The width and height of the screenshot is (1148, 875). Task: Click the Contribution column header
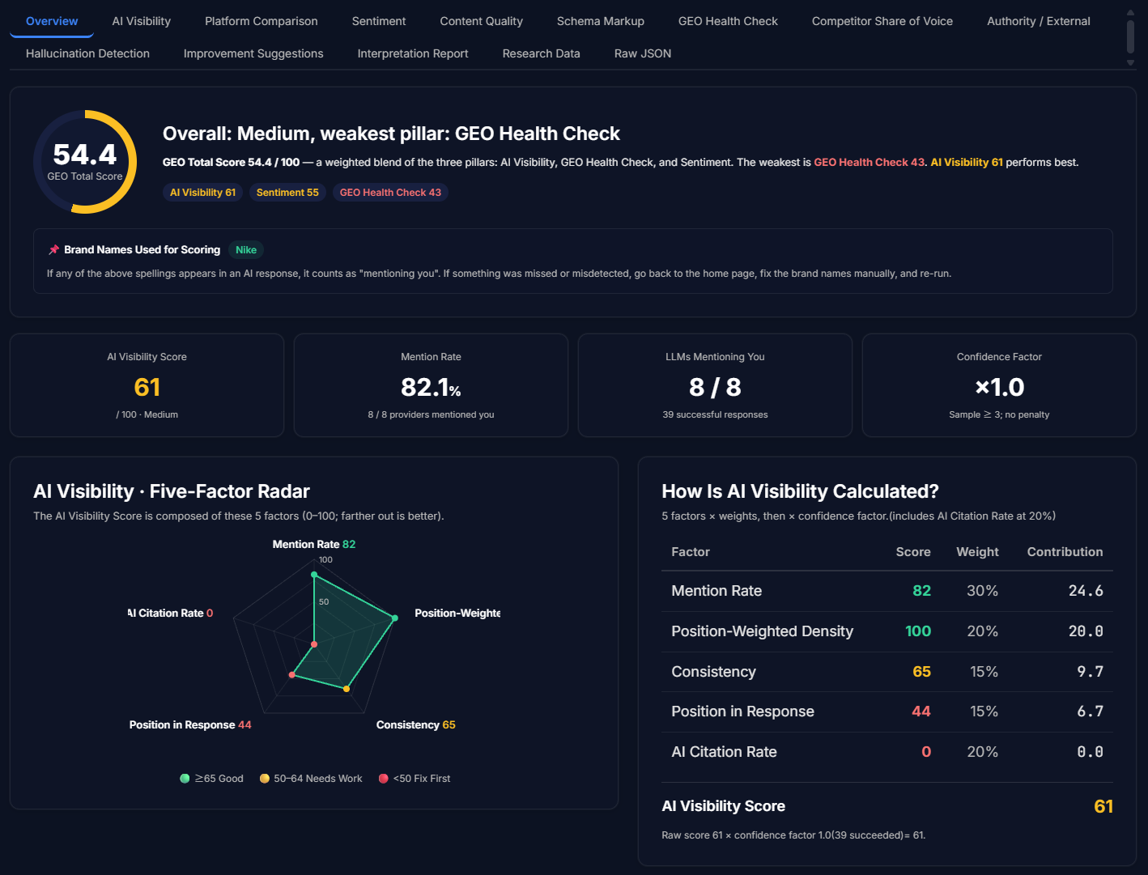tap(1065, 552)
